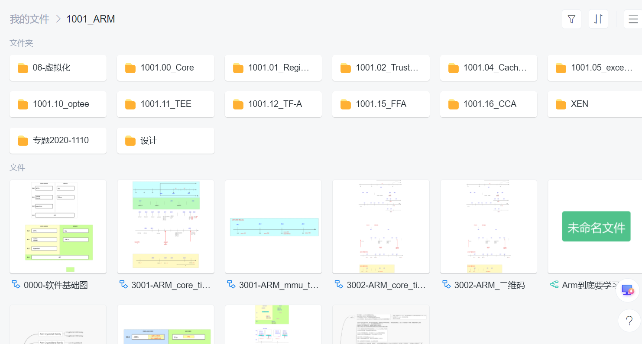Click folder icon of 1001.15_FFA
Viewport: 642px width, 344px height.
(x=346, y=104)
